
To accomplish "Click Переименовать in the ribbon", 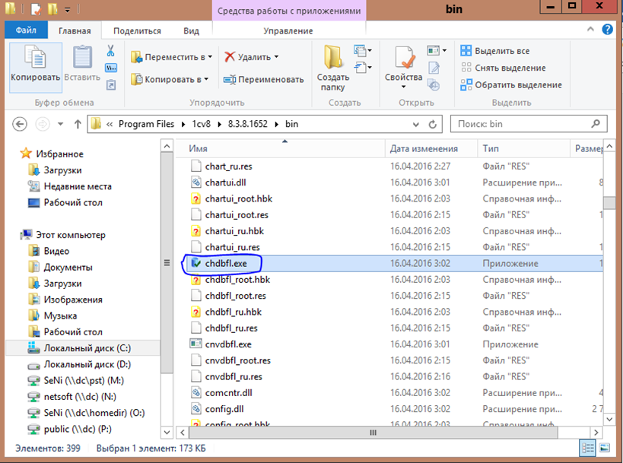I will [263, 79].
